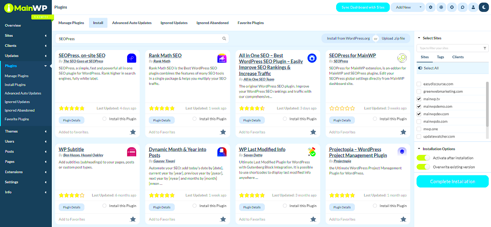Uncheck the mainwpdev.com site checkbox
This screenshot has height=227, width=491.
coord(419,114)
